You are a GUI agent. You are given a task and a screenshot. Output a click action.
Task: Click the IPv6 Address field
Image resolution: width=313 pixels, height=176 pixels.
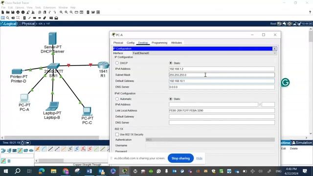213,105
